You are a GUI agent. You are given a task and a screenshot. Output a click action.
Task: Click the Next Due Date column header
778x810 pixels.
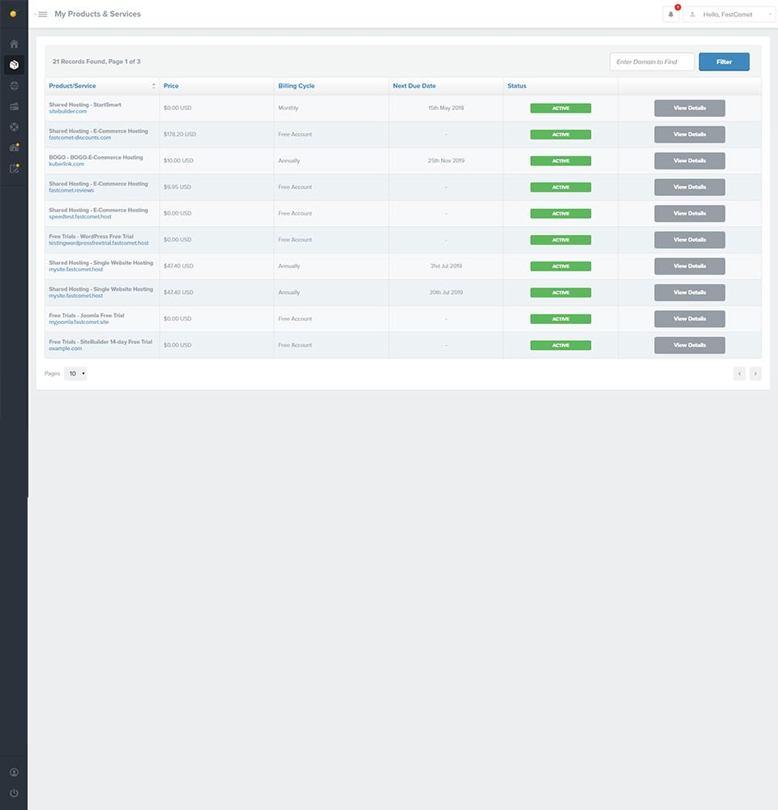click(414, 86)
